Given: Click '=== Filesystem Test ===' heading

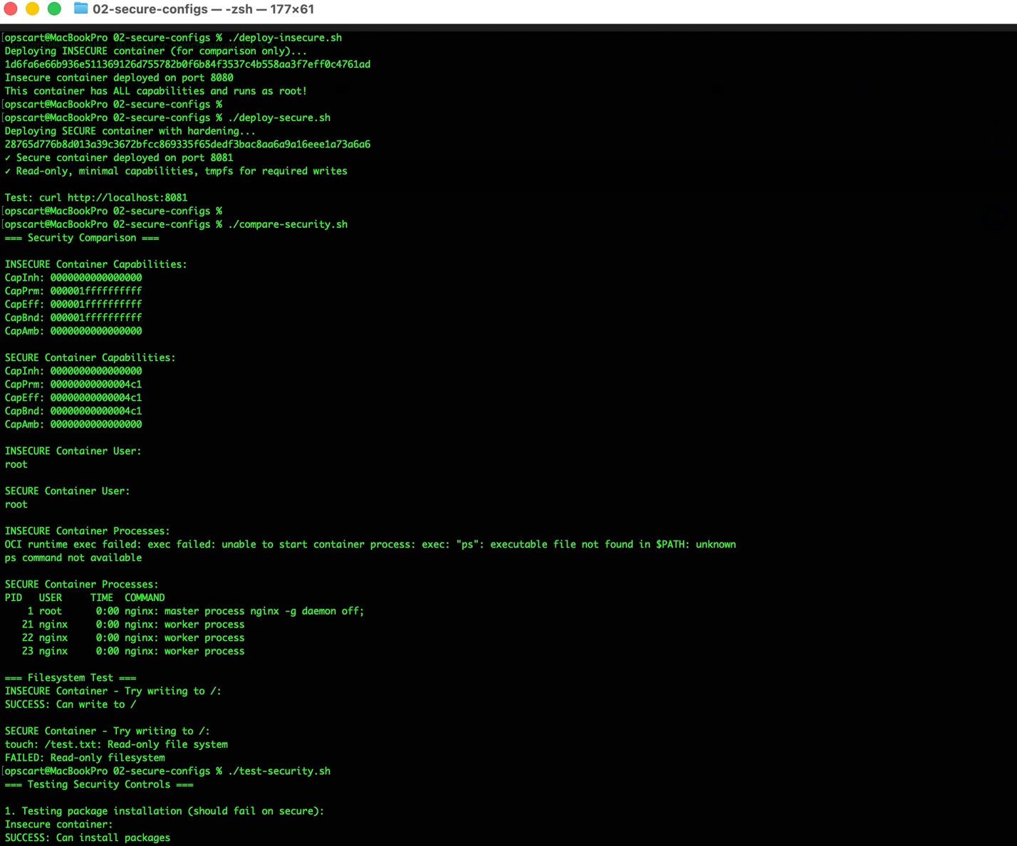Looking at the screenshot, I should (x=71, y=678).
